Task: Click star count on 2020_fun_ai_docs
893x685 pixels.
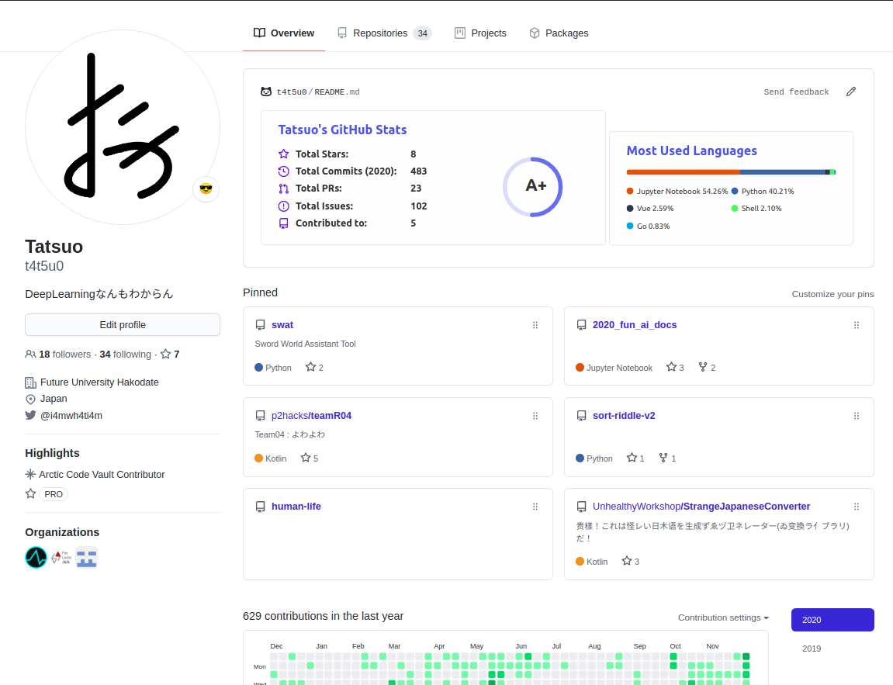Action: coord(676,367)
